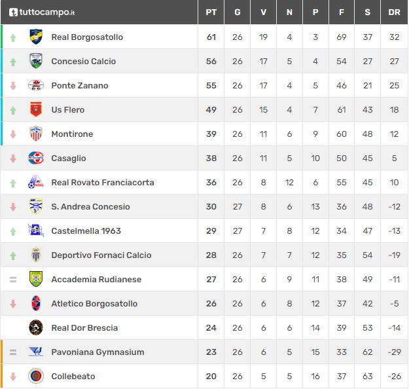The height and width of the screenshot is (389, 409).
Task: Click the Accademia Rudianese yellow-green crest
Action: pyautogui.click(x=36, y=279)
